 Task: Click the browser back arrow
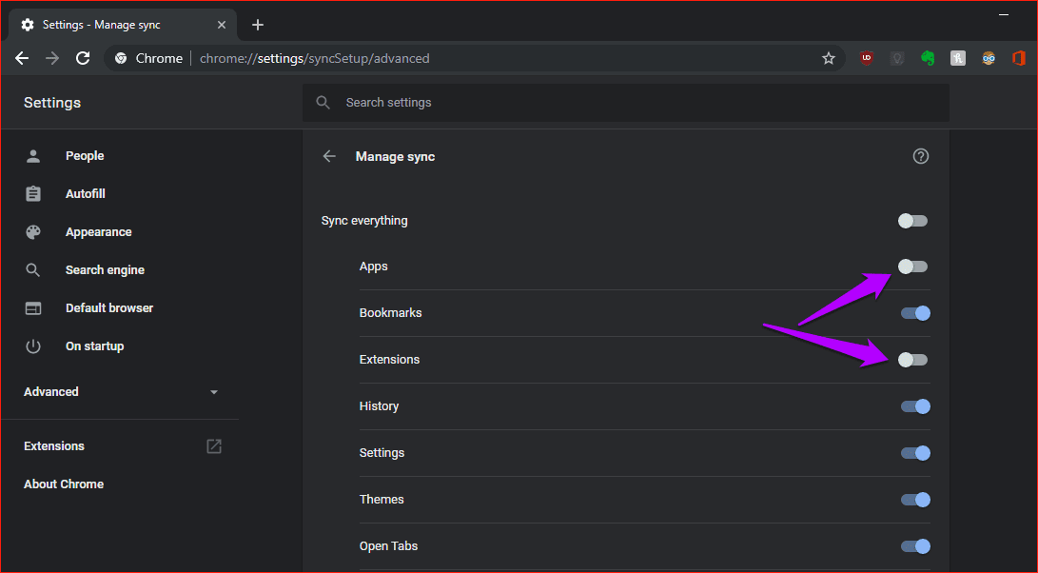pos(22,58)
